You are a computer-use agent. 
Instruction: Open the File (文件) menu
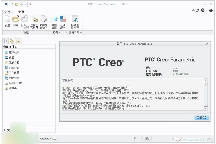click(x=8, y=12)
